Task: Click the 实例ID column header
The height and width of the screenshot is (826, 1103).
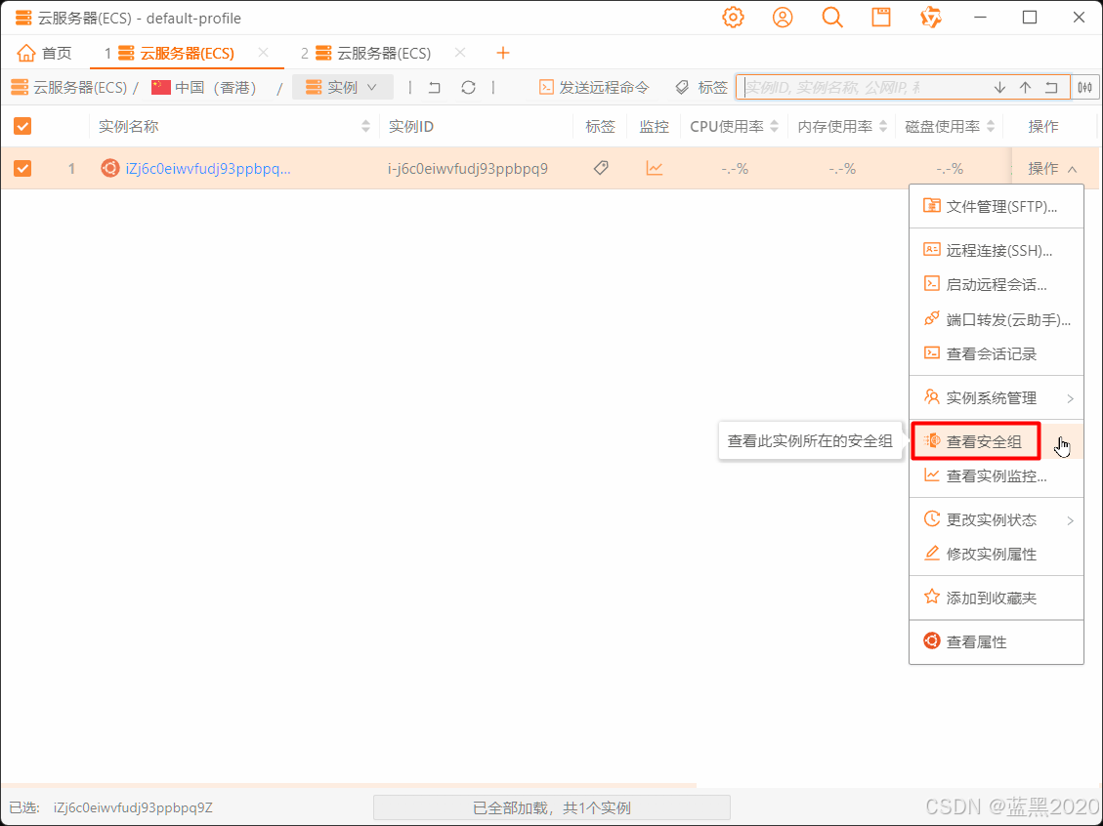Action: 411,127
